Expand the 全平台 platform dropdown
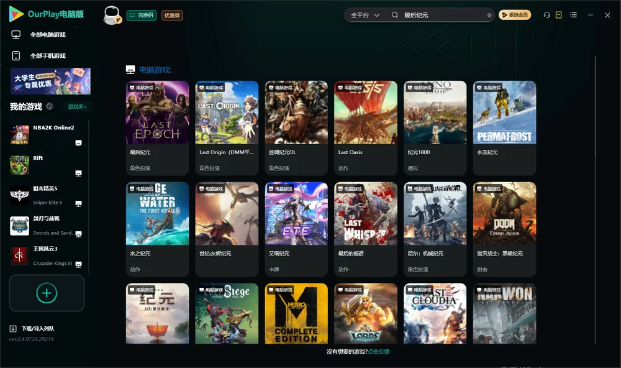 [365, 15]
